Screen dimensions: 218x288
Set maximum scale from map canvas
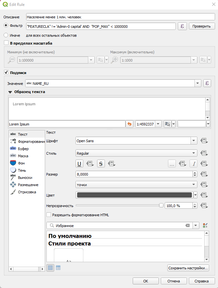click(x=203, y=60)
